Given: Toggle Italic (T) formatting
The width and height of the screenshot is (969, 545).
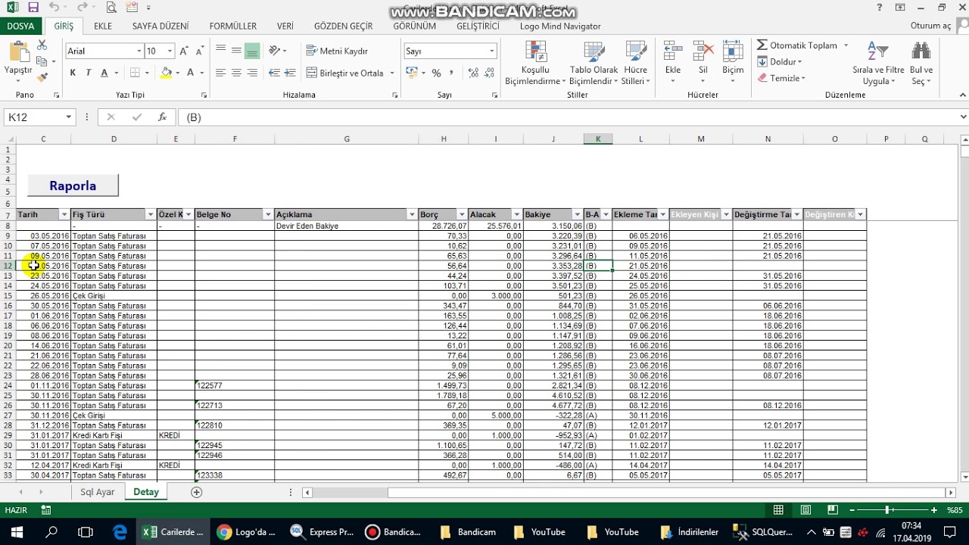Looking at the screenshot, I should pos(88,73).
